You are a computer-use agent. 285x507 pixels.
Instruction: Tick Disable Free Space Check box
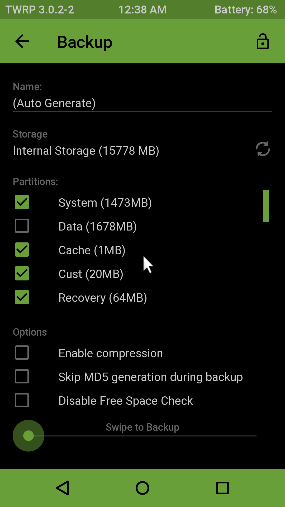pos(22,400)
